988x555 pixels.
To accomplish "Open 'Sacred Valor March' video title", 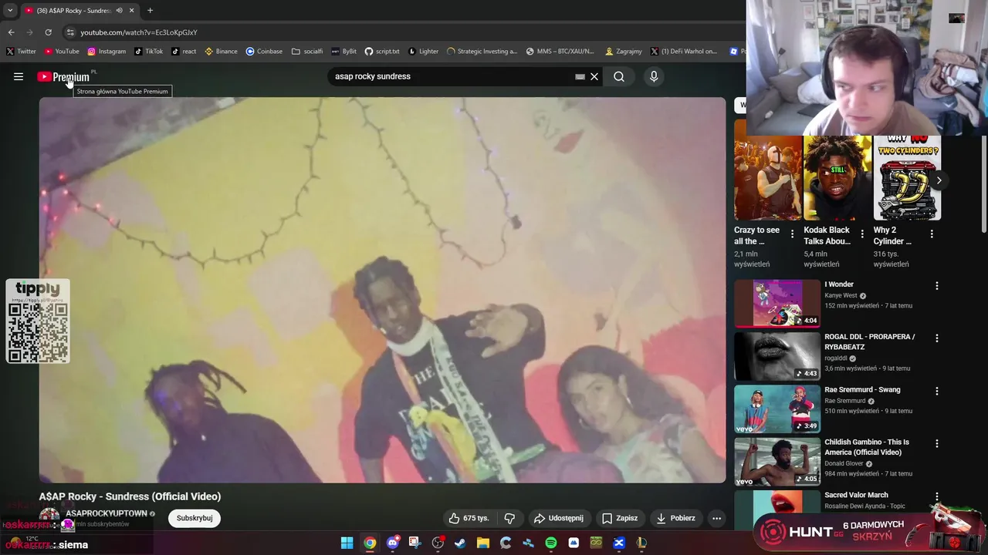I will 856,495.
